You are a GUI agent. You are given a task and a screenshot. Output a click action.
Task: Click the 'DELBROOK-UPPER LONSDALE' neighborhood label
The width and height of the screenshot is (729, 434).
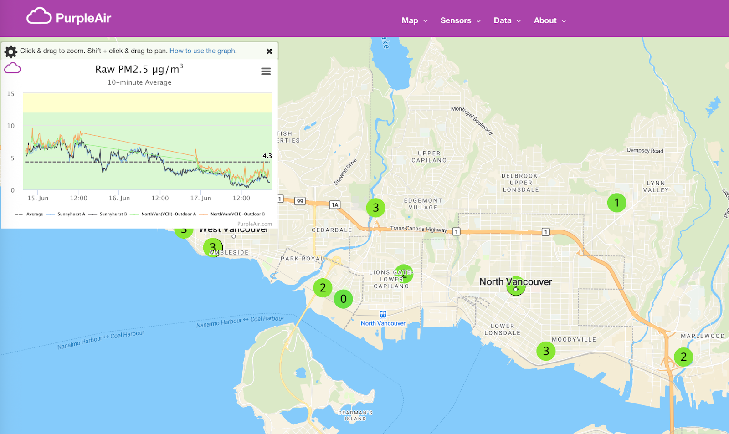521,183
